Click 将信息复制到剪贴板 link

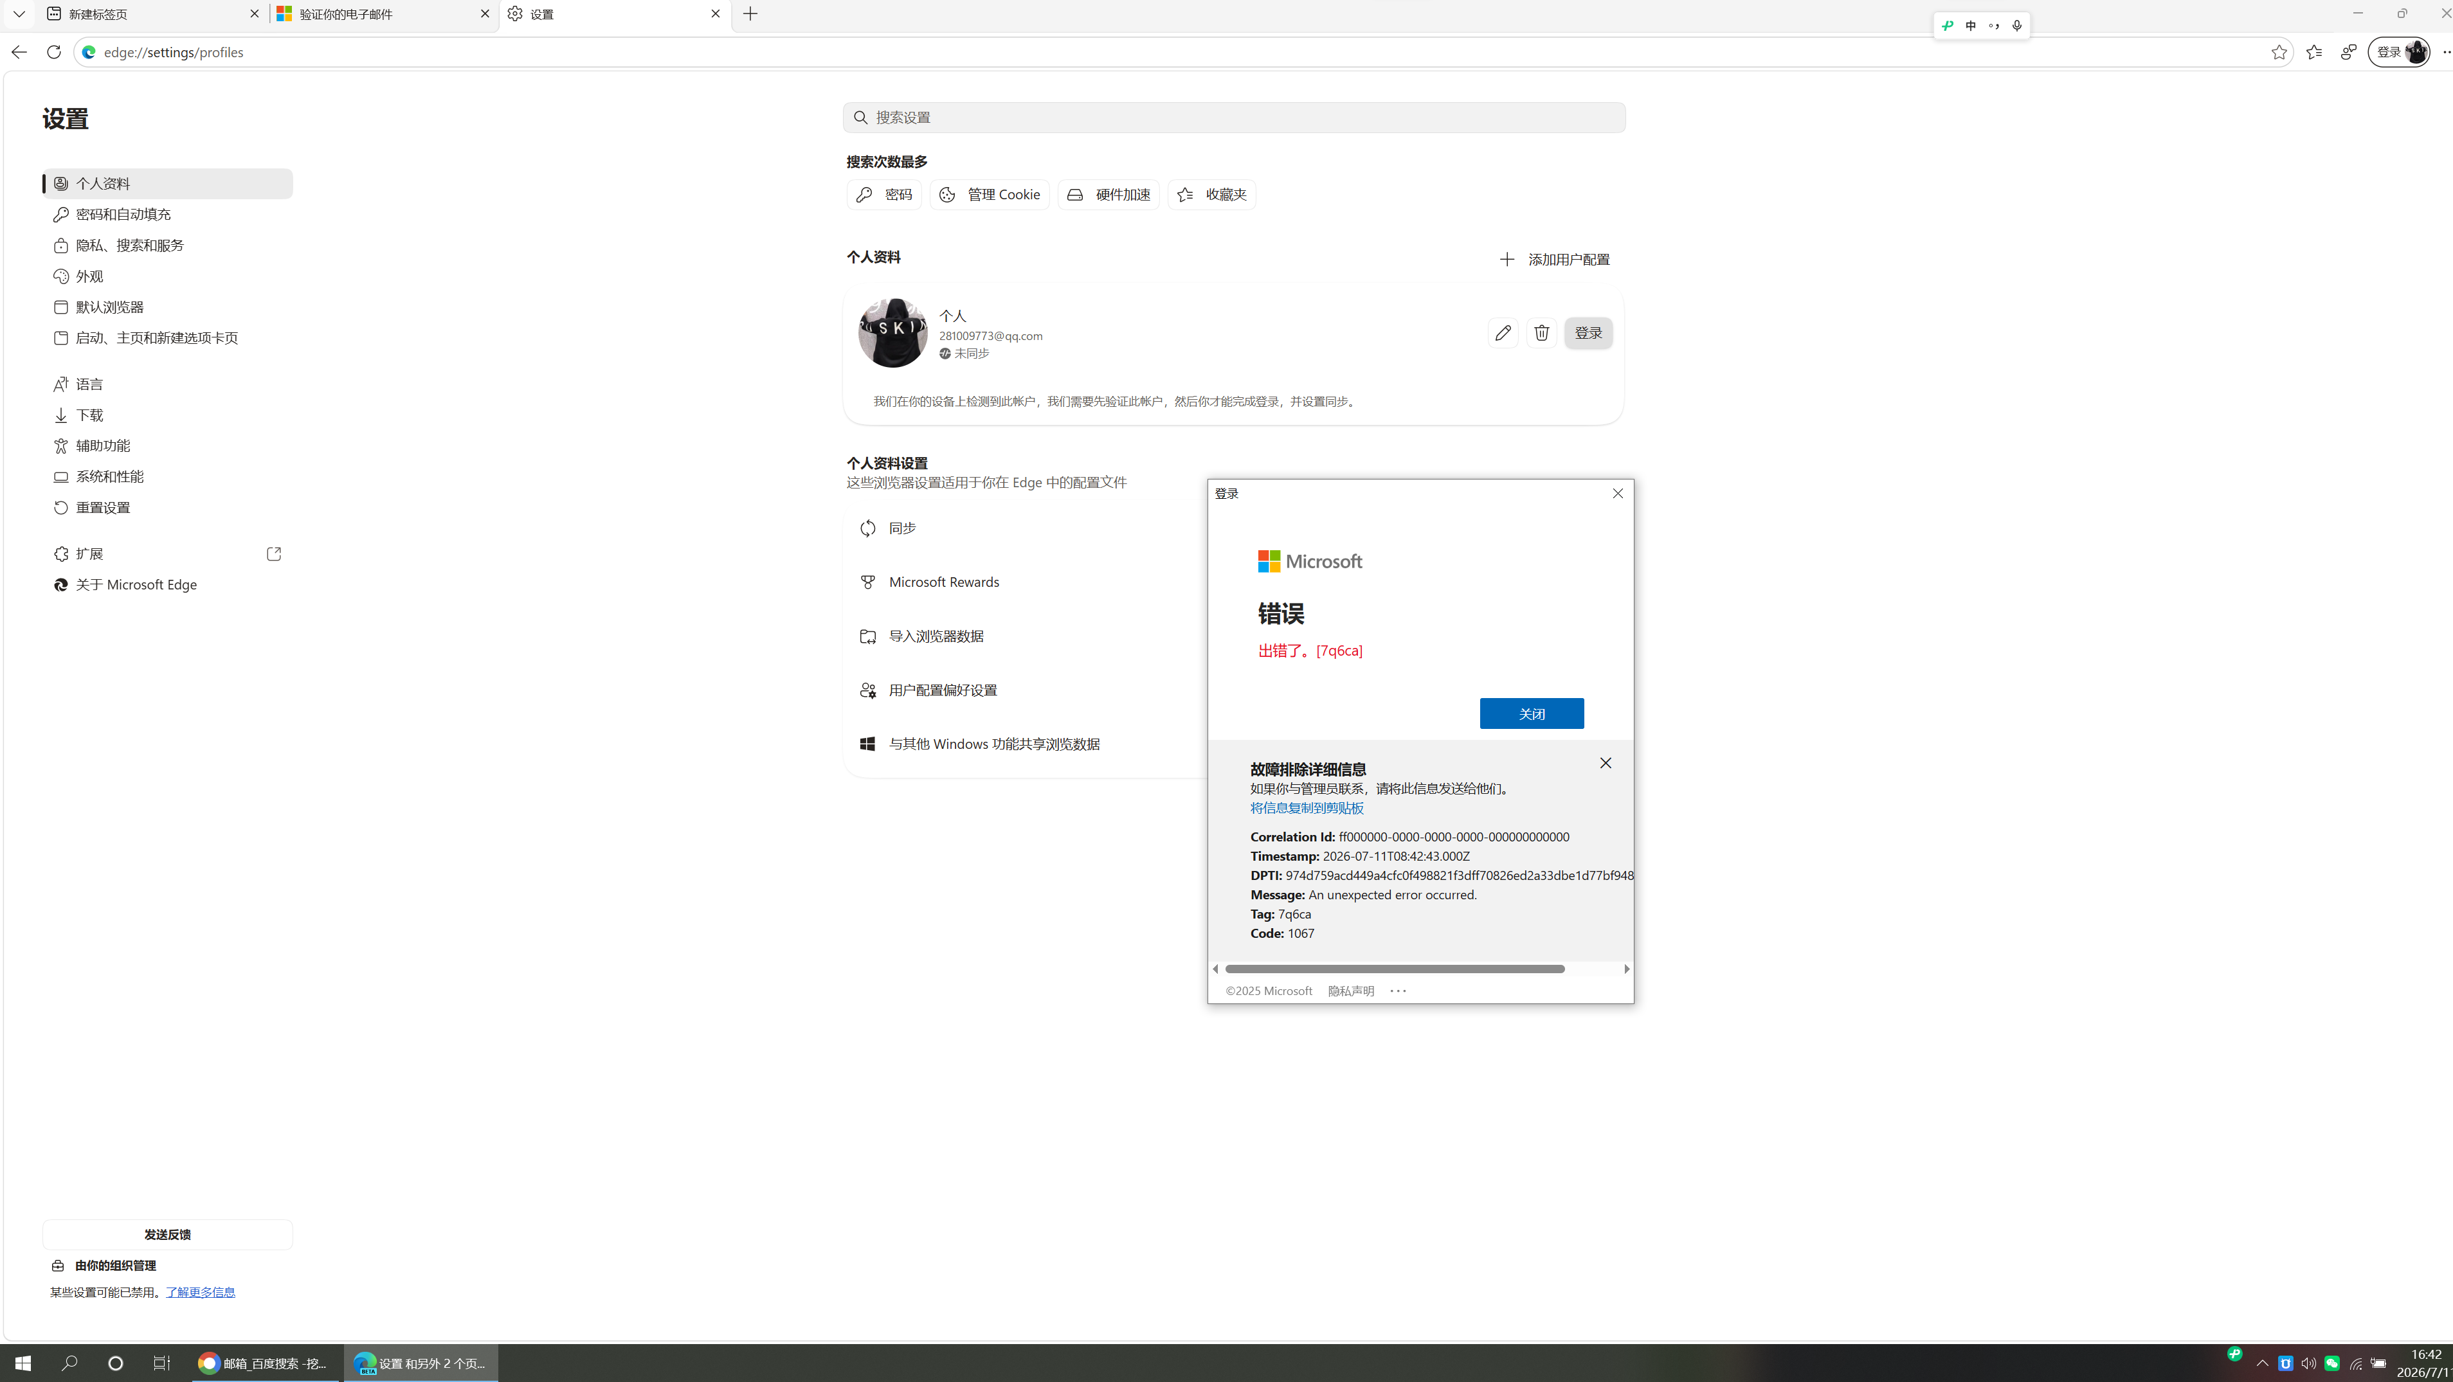click(x=1307, y=808)
